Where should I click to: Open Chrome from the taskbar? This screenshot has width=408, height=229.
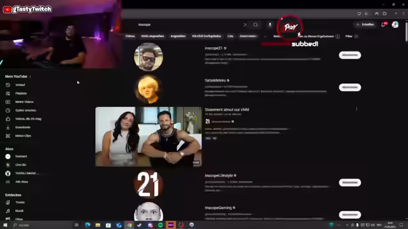pyautogui.click(x=129, y=225)
